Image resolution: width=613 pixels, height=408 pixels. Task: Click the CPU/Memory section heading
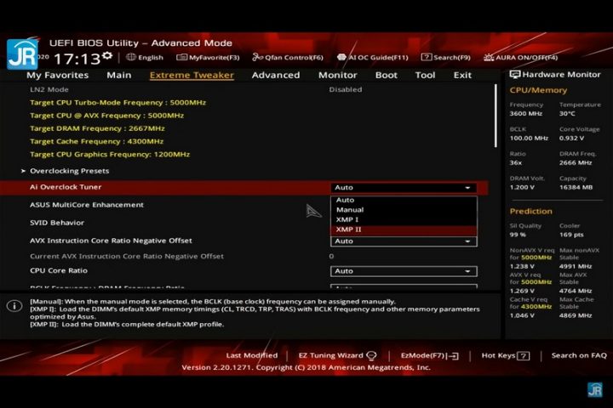click(538, 90)
